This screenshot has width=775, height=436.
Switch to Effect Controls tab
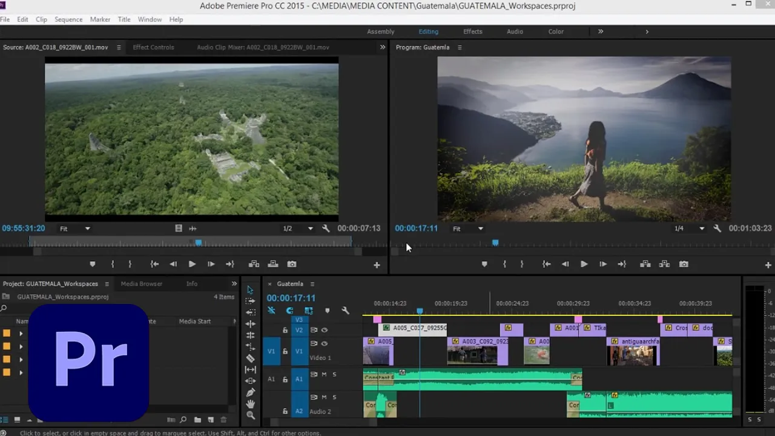pyautogui.click(x=153, y=47)
